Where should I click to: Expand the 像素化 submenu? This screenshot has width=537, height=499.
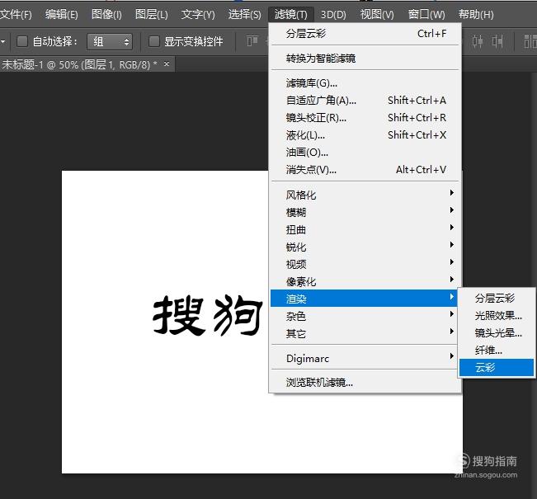(x=365, y=281)
